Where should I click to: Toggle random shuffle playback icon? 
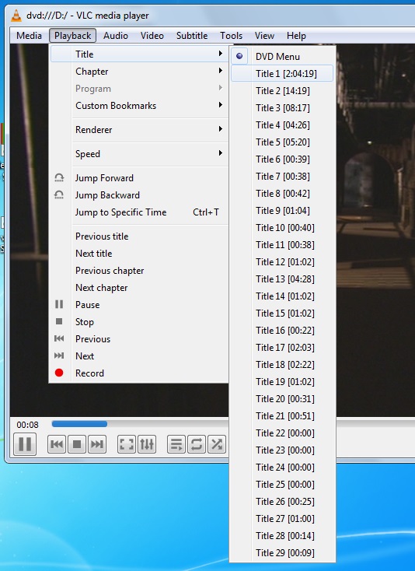pos(217,444)
